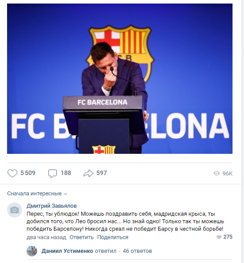Click the два часа назад timestamp
The height and width of the screenshot is (263, 244).
pos(46,237)
